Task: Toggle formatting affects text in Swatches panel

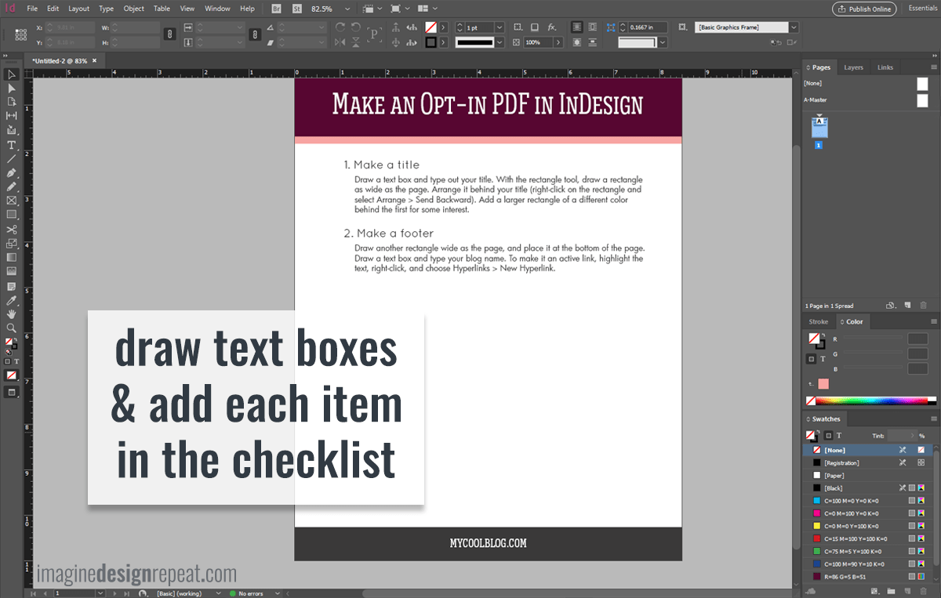Action: 838,435
